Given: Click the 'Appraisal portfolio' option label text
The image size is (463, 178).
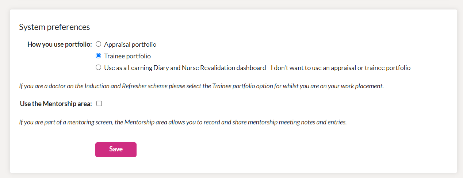Looking at the screenshot, I should 130,44.
